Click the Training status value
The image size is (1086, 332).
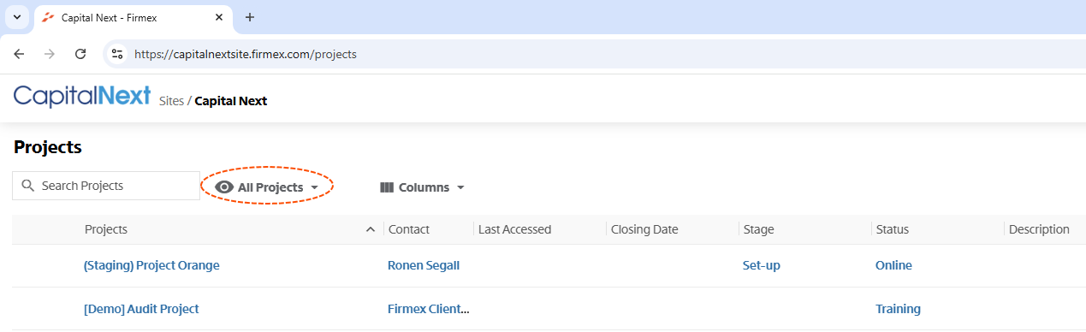(x=898, y=309)
